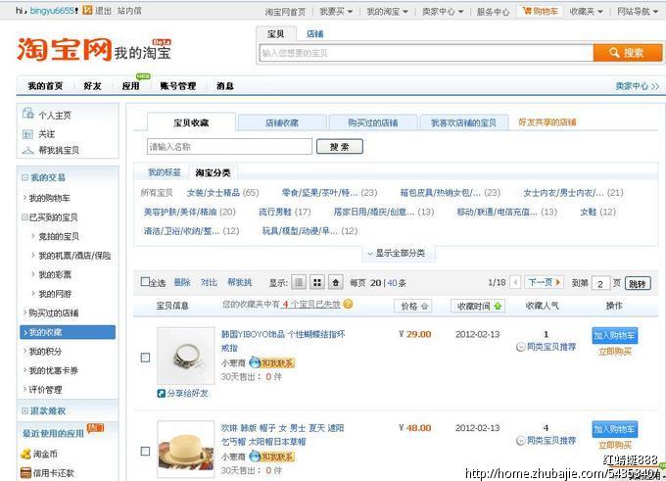666x481 pixels.
Task: Click the 请输入名称 name input field
Action: point(229,147)
